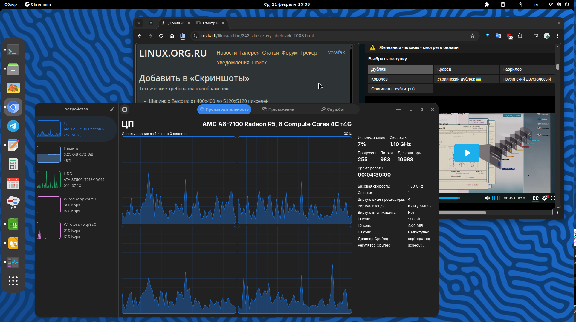The width and height of the screenshot is (576, 322).
Task: Open the ru keyboard layout menu
Action: pyautogui.click(x=536, y=4)
